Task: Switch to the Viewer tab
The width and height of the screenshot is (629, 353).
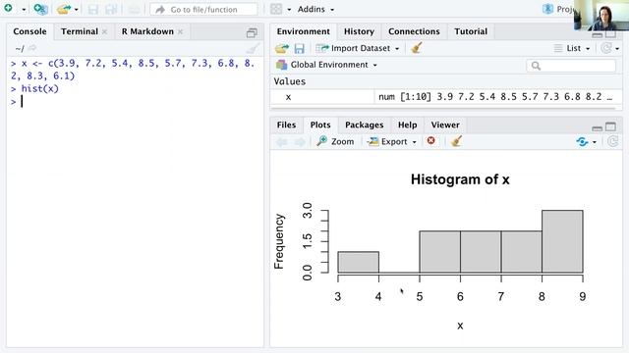Action: tap(445, 125)
